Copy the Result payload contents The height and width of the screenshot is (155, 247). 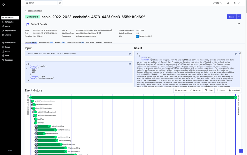point(236,54)
